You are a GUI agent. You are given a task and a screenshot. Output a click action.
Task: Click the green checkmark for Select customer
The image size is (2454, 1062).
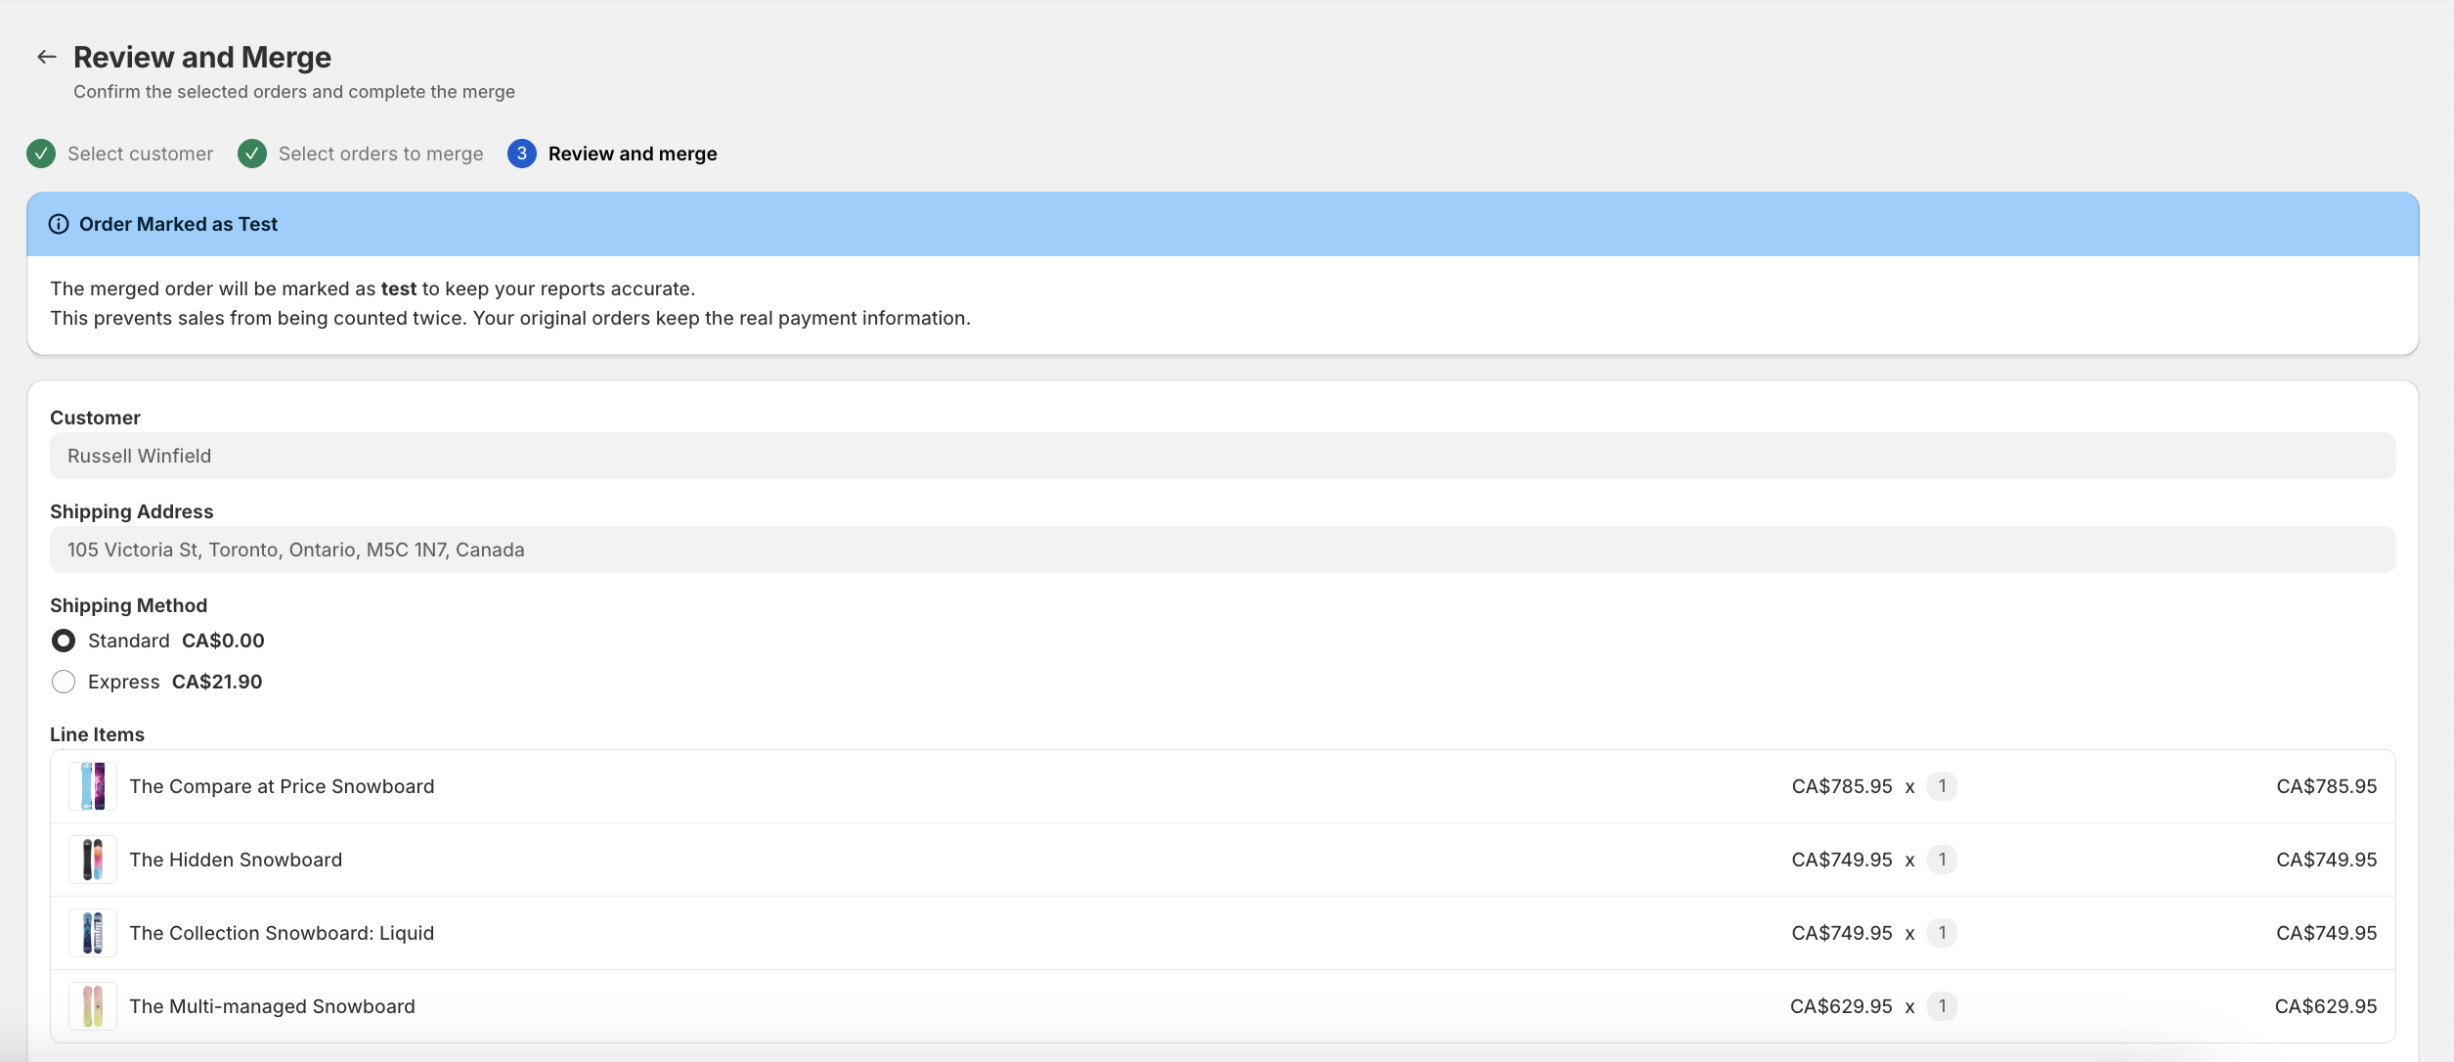point(41,154)
